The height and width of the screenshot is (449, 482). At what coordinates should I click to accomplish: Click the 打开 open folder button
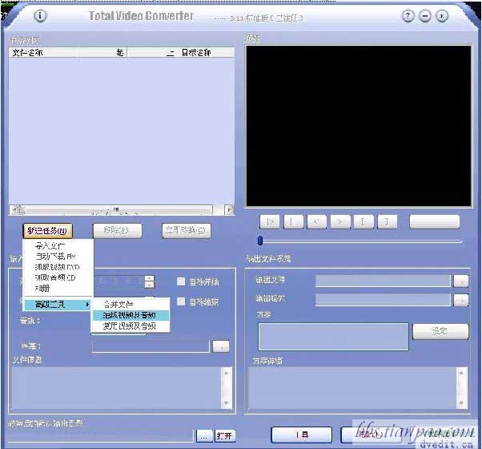(x=225, y=436)
